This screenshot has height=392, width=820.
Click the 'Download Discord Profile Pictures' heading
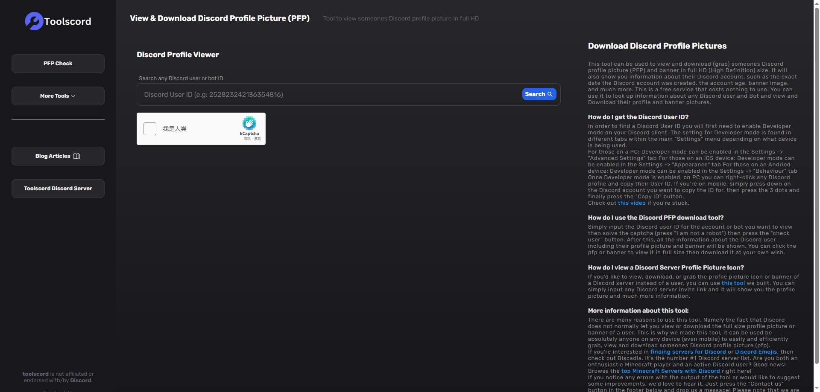point(657,46)
